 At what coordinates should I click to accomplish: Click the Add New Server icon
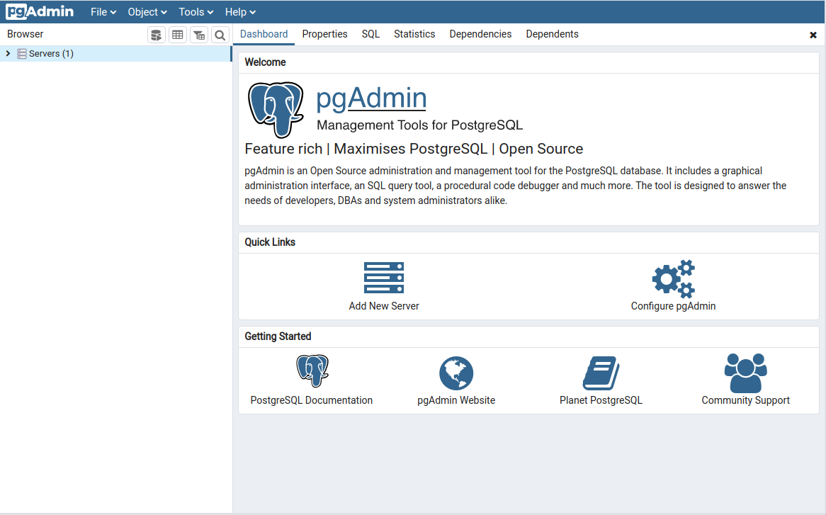point(384,278)
